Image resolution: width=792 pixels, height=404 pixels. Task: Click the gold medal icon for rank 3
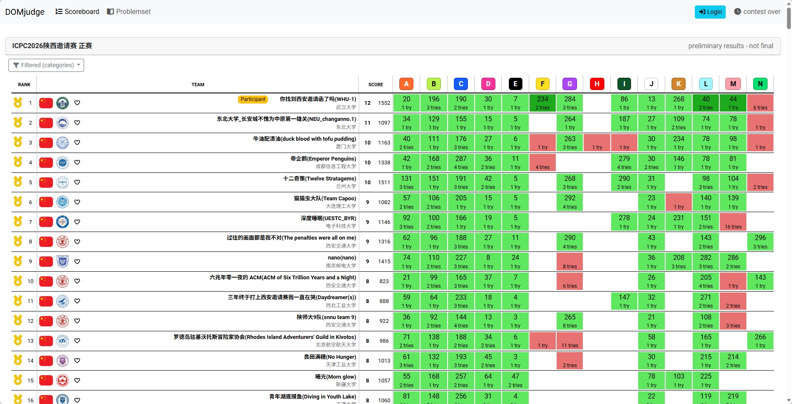click(x=18, y=142)
